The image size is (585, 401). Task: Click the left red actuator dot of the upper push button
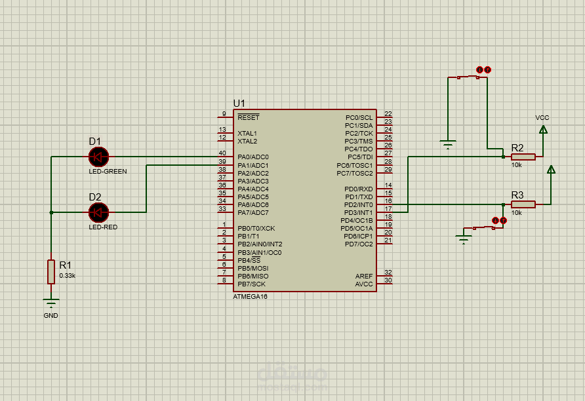pos(480,69)
